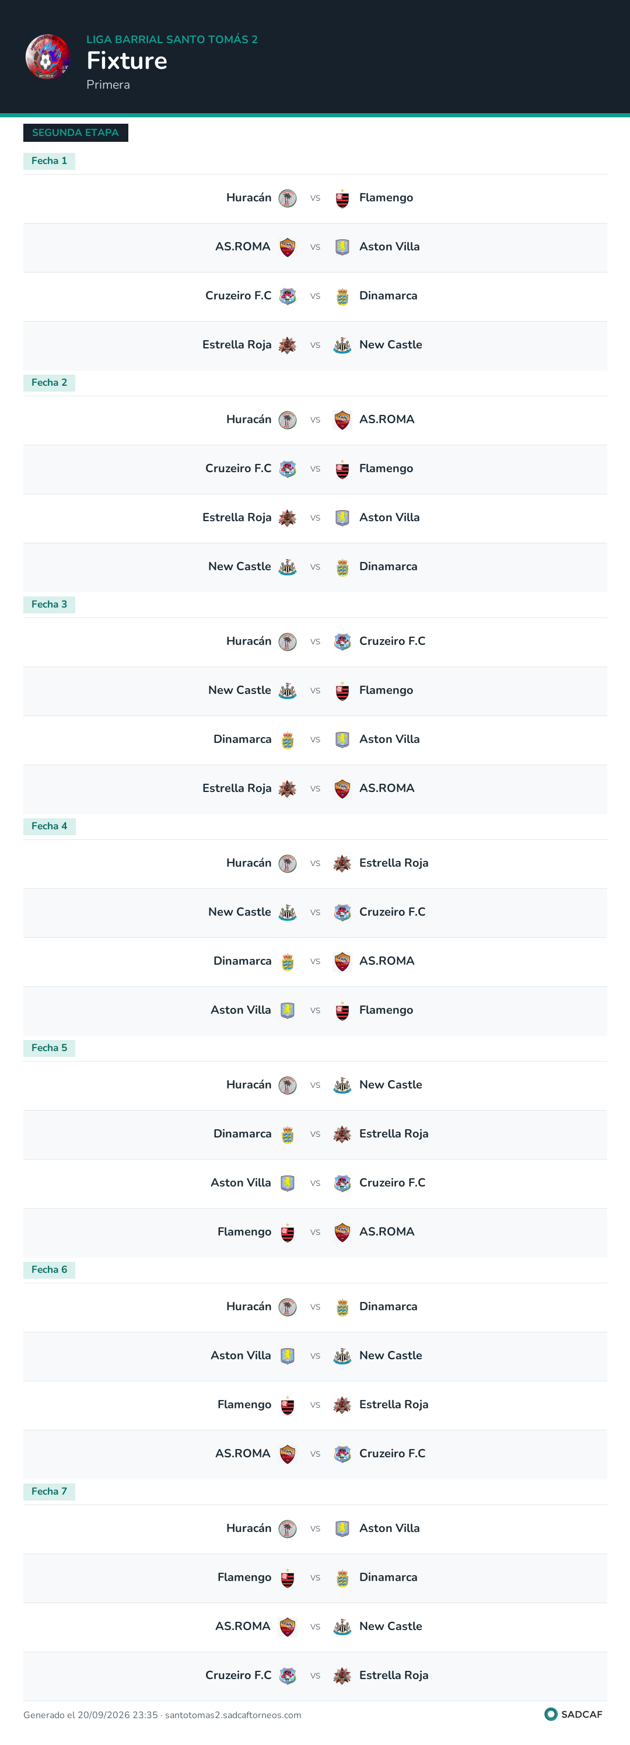Click Dinamarca's crest in Fecha 1
This screenshot has height=1745, width=630.
tap(342, 296)
